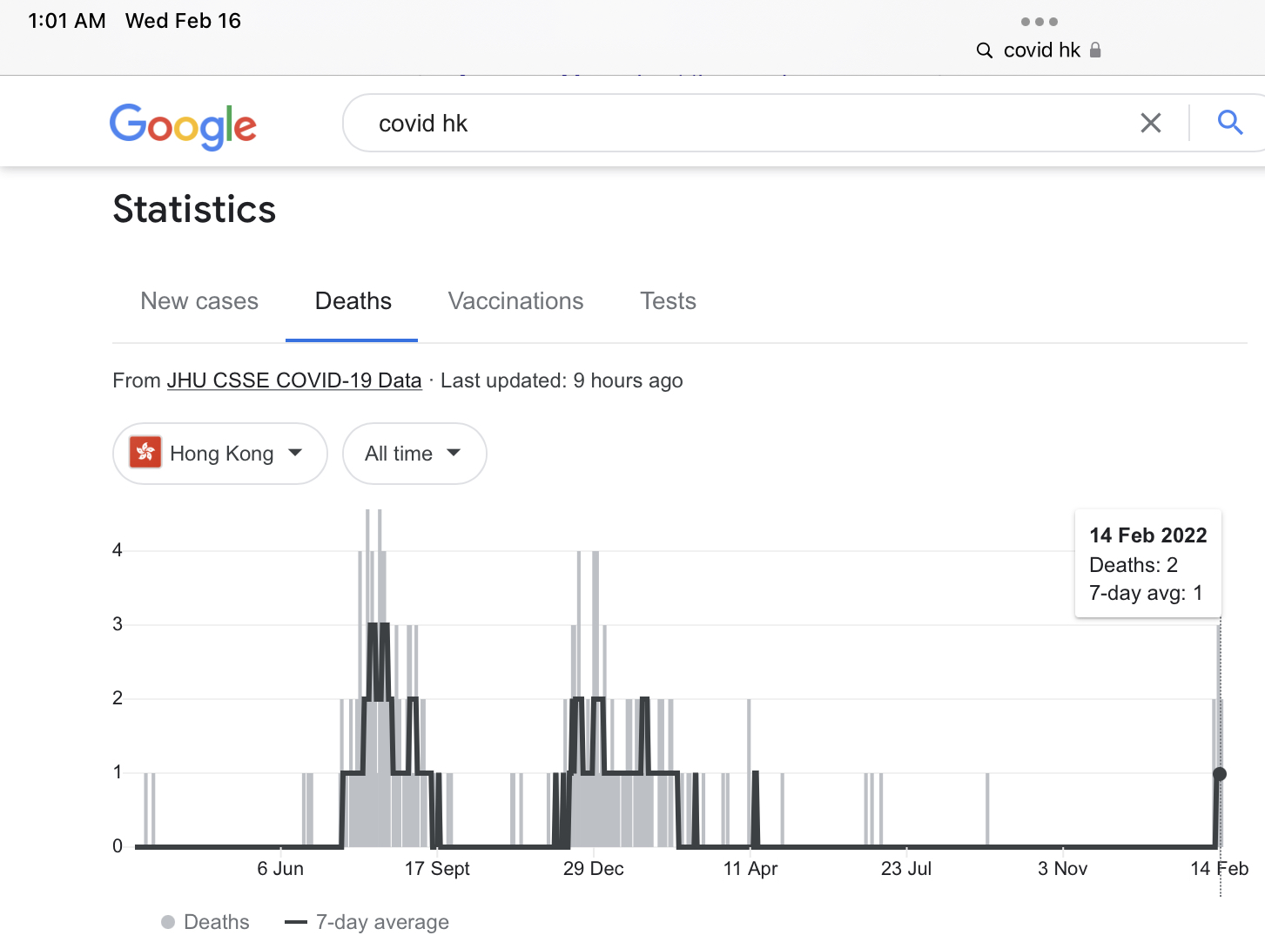Open the JHU CSSE COVID-19 Data link
The height and width of the screenshot is (949, 1265).
[294, 380]
